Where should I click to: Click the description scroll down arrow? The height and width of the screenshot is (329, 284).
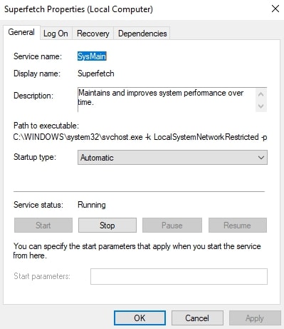tap(261, 106)
